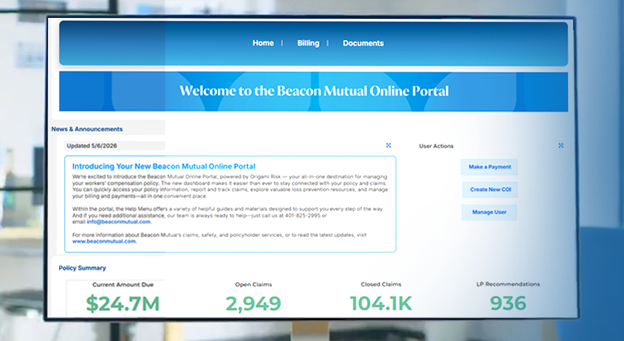This screenshot has width=624, height=341.
Task: Click the Introducing Your New Beacon Mutual heading
Action: coord(163,166)
